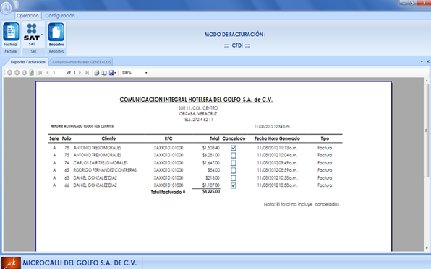
Task: Toggle Cancelado checkbox for folio 74
Action: pos(234,163)
